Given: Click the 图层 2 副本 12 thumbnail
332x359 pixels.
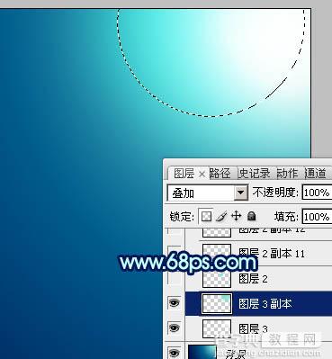Looking at the screenshot, I should [217, 232].
